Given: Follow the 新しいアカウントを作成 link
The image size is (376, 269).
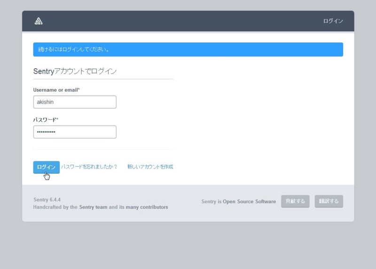Looking at the screenshot, I should (150, 167).
